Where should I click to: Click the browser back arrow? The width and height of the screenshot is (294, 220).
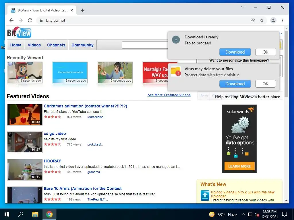pyautogui.click(x=11, y=20)
